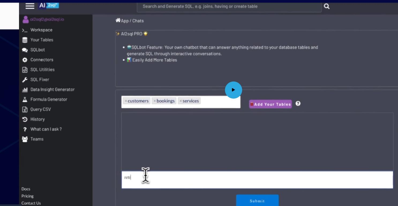Viewport: 398px width, 206px height.
Task: Click the Formula Generator flask icon
Action: point(25,99)
